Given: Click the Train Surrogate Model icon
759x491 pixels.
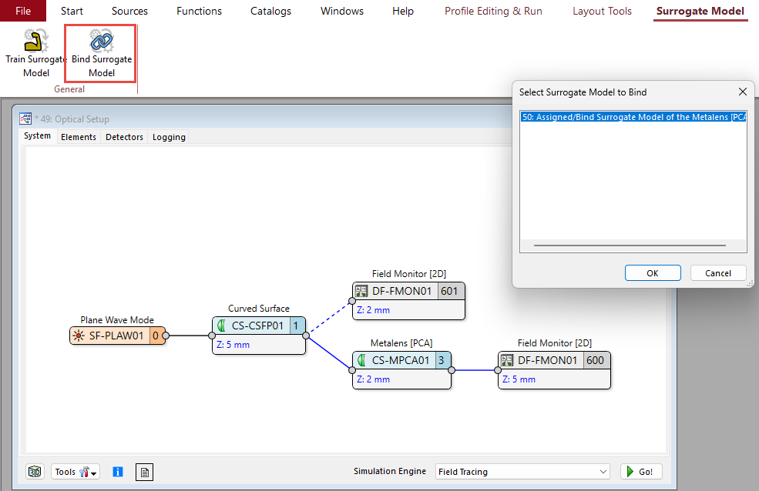Looking at the screenshot, I should coord(36,41).
